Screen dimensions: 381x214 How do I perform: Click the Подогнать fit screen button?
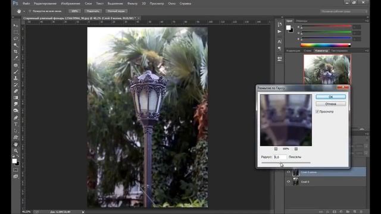(x=93, y=11)
